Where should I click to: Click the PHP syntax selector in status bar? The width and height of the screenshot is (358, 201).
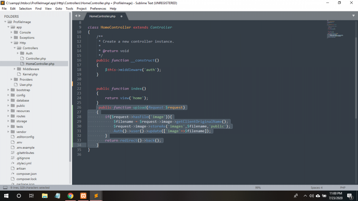point(343,188)
